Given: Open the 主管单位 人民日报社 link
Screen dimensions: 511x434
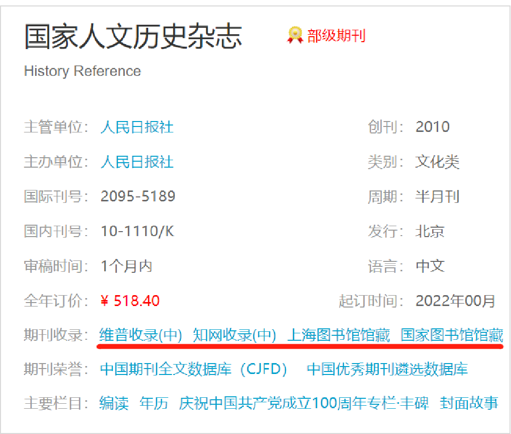Looking at the screenshot, I should (137, 127).
